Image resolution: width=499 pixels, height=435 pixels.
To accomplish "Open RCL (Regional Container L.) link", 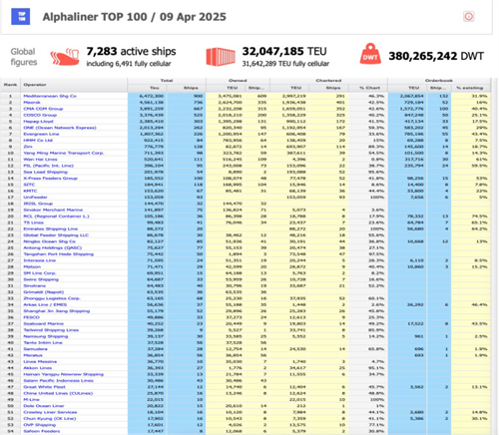I will coord(57,216).
